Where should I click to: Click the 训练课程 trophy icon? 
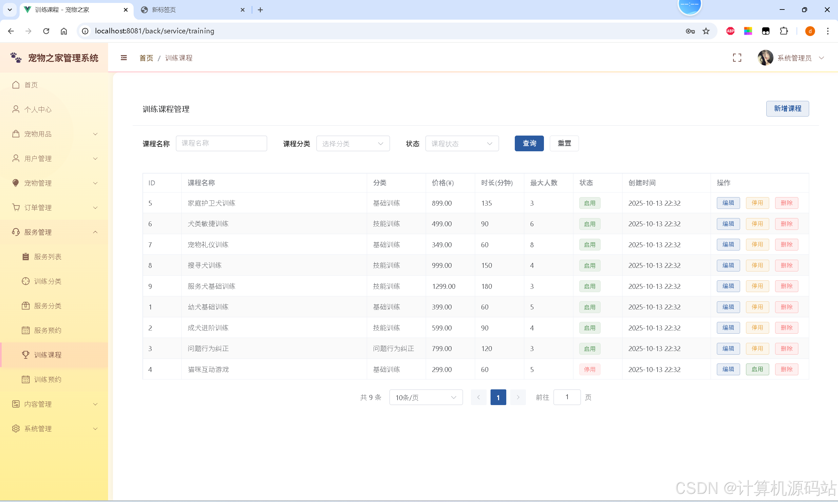[x=25, y=355]
